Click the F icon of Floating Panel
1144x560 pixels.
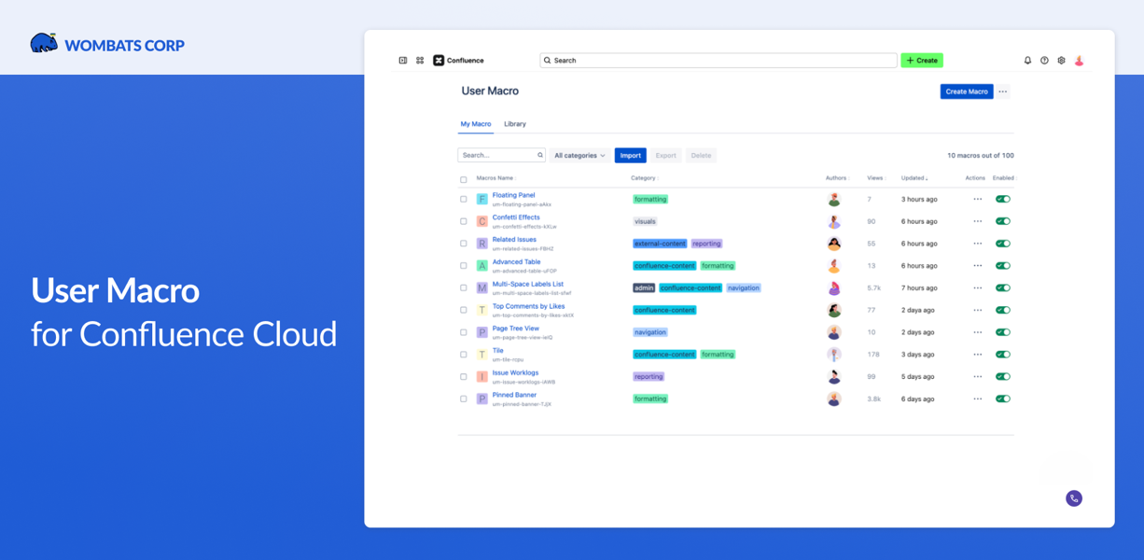pos(482,200)
